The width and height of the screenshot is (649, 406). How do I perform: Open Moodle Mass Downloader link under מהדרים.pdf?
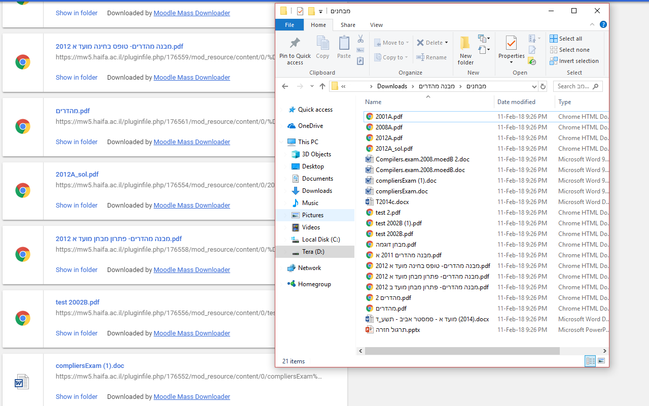tap(192, 142)
